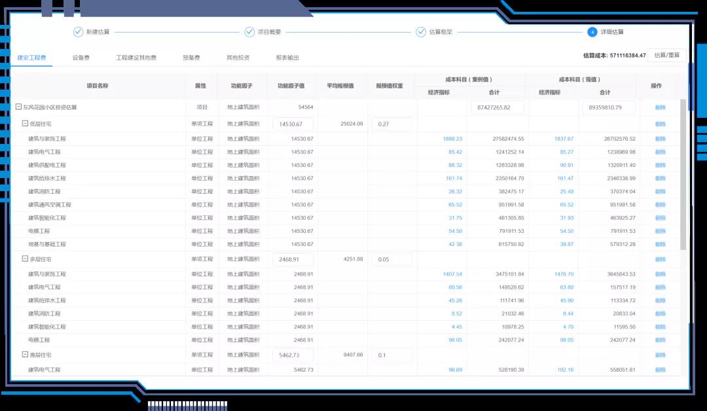Go to the 预备费 tab
The height and width of the screenshot is (411, 707).
tap(191, 58)
